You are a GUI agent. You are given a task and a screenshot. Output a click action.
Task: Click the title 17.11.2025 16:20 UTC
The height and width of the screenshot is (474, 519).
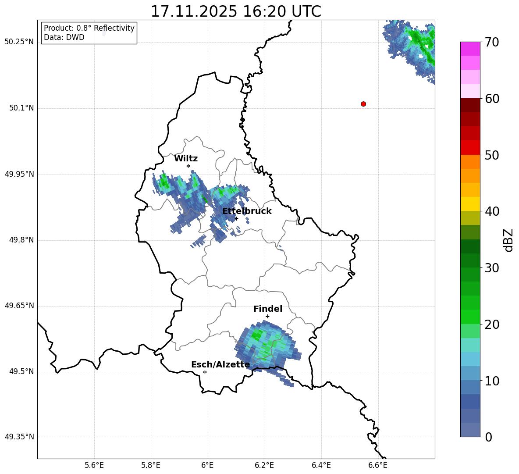pos(236,11)
